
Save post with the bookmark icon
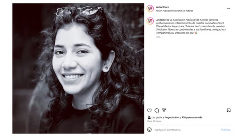[x=228, y=110]
